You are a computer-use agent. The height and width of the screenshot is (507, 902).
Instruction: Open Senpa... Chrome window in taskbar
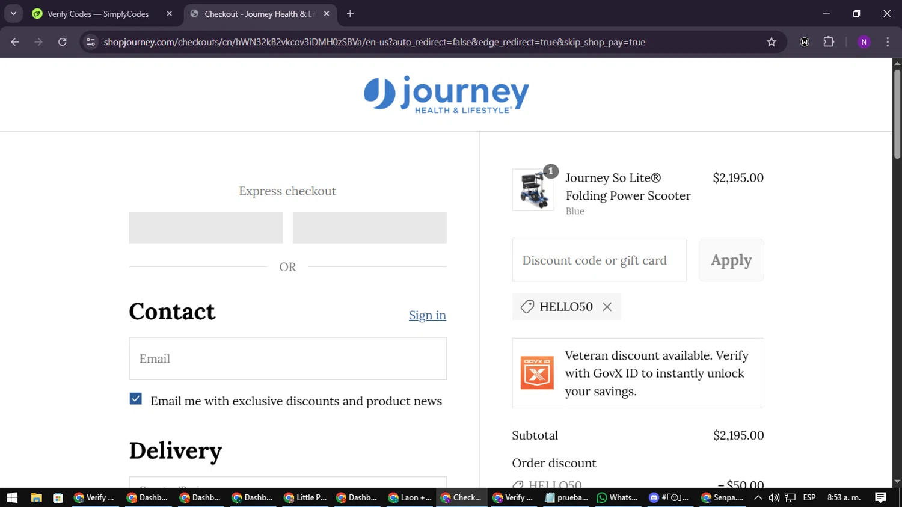722,497
